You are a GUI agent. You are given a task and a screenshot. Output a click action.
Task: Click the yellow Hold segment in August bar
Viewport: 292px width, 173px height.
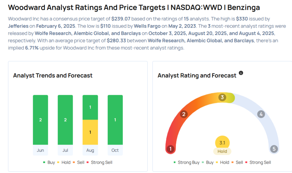90,132
